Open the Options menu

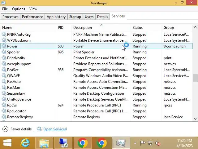pos(19,9)
